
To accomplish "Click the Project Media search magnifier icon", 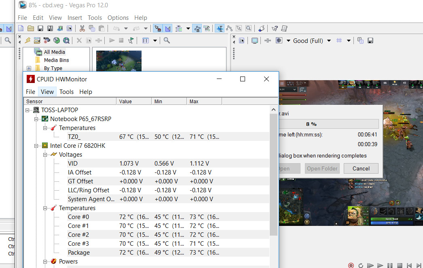I will (167, 40).
